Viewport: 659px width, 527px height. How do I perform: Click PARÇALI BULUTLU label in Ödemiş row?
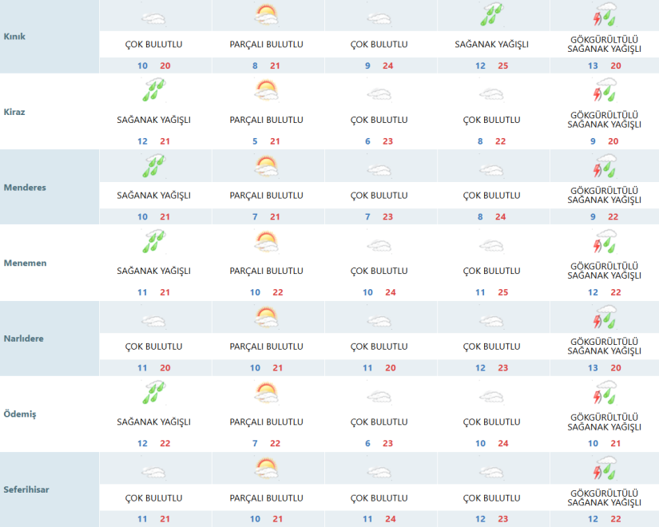click(266, 422)
